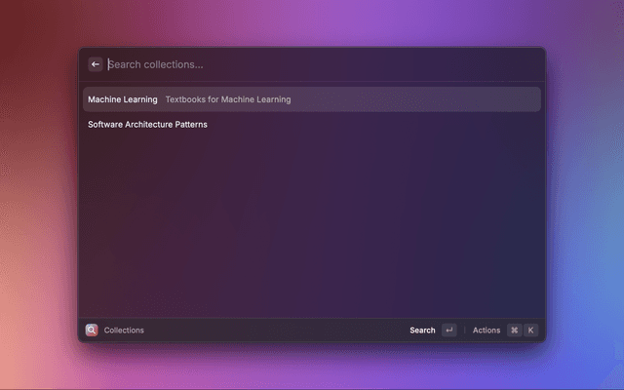
Task: Click the footer bar's empty middle area
Action: point(273,331)
